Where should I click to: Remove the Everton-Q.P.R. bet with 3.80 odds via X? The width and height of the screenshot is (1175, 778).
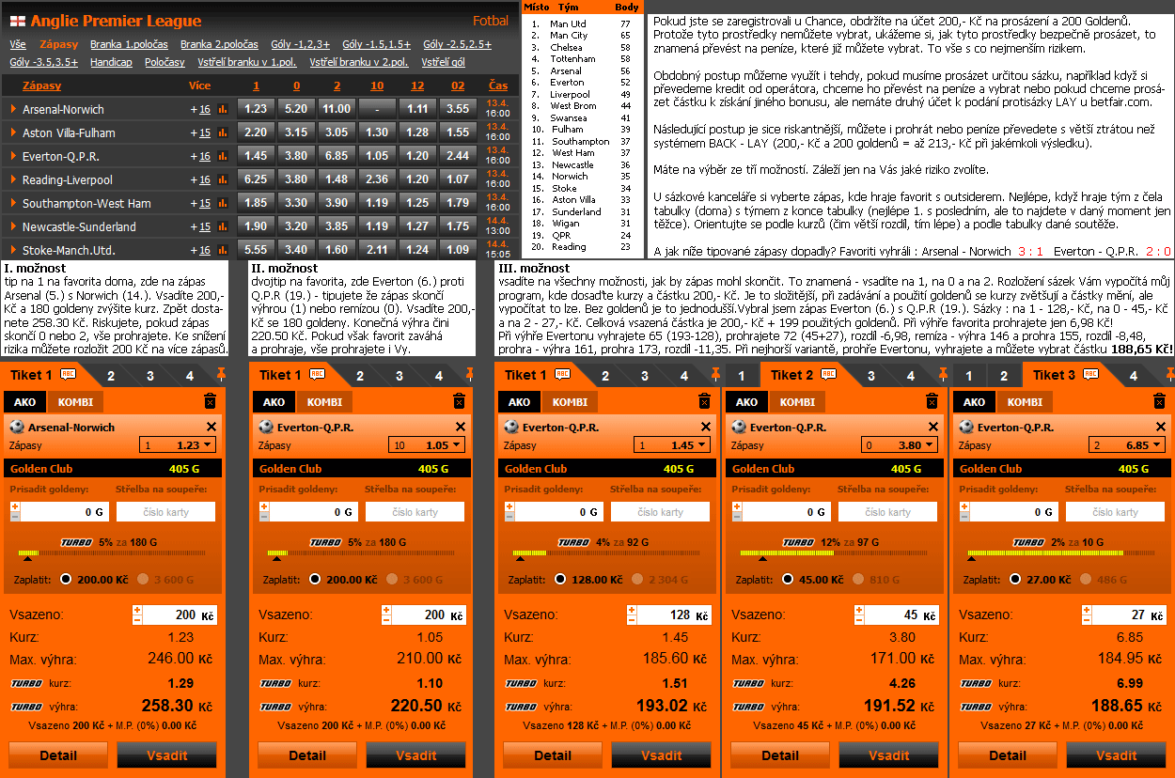tap(933, 427)
